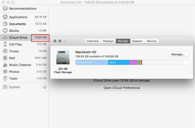This screenshot has height=128, width=195.
Task: Click the Music Creation guitar icon
Action: [5, 65]
